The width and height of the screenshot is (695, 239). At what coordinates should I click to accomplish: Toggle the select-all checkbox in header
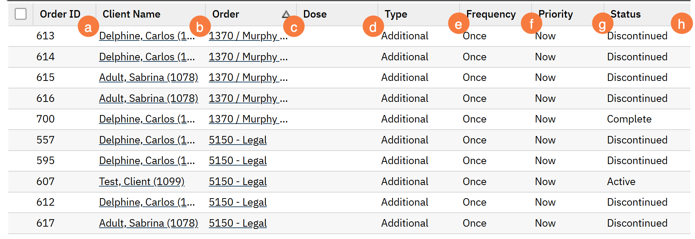click(21, 14)
